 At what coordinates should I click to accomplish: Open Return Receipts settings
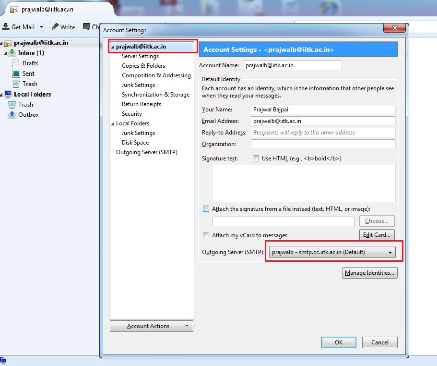(x=142, y=104)
